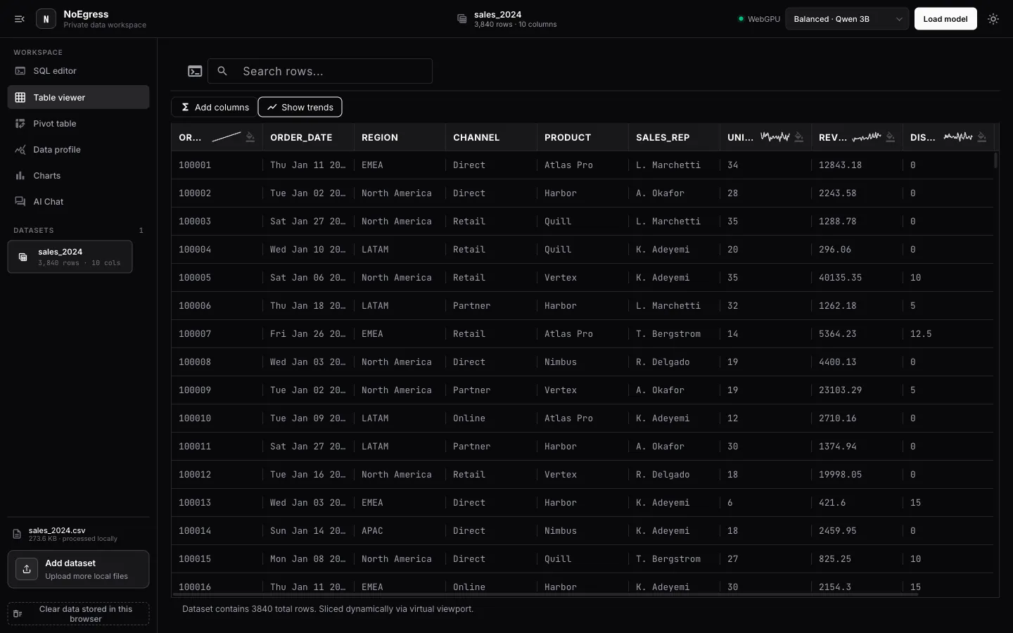Click the R. Delgado cell in row 100012
1013x633 pixels.
[x=674, y=475]
